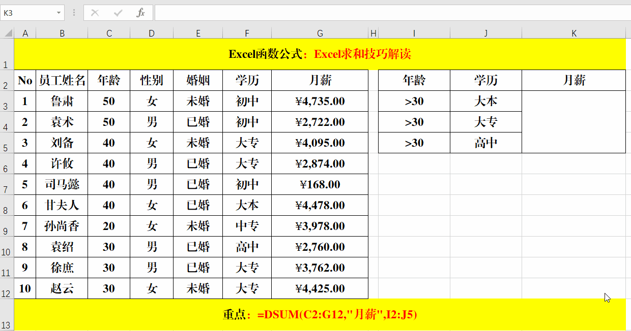Image resolution: width=631 pixels, height=331 pixels.
Task: Click the row 5 header
Action: [x=6, y=143]
